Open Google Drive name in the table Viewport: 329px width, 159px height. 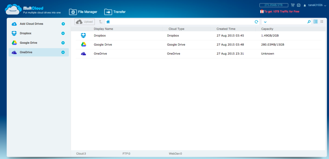[103, 45]
